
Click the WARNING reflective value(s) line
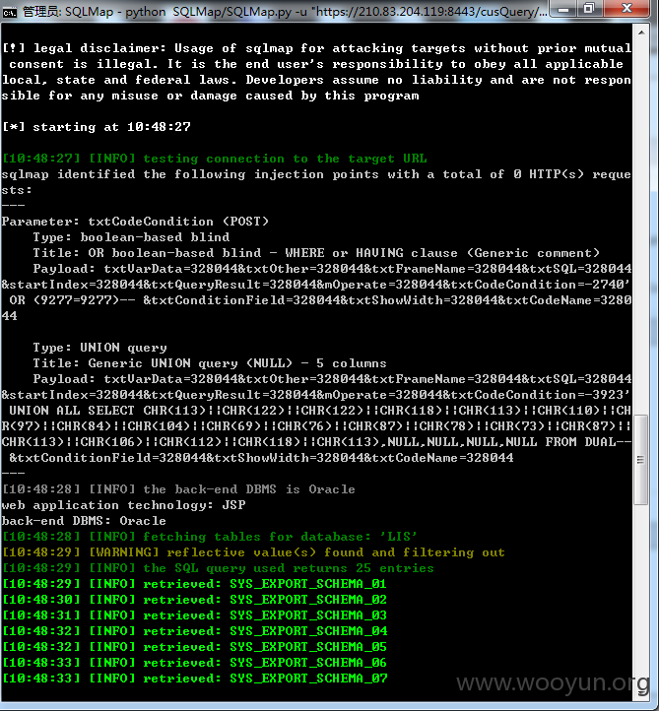(x=253, y=552)
